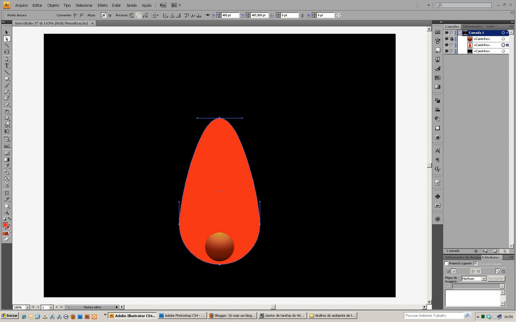
Task: Check the Preench superimposto checkbox in Atributos
Action: pos(446,263)
